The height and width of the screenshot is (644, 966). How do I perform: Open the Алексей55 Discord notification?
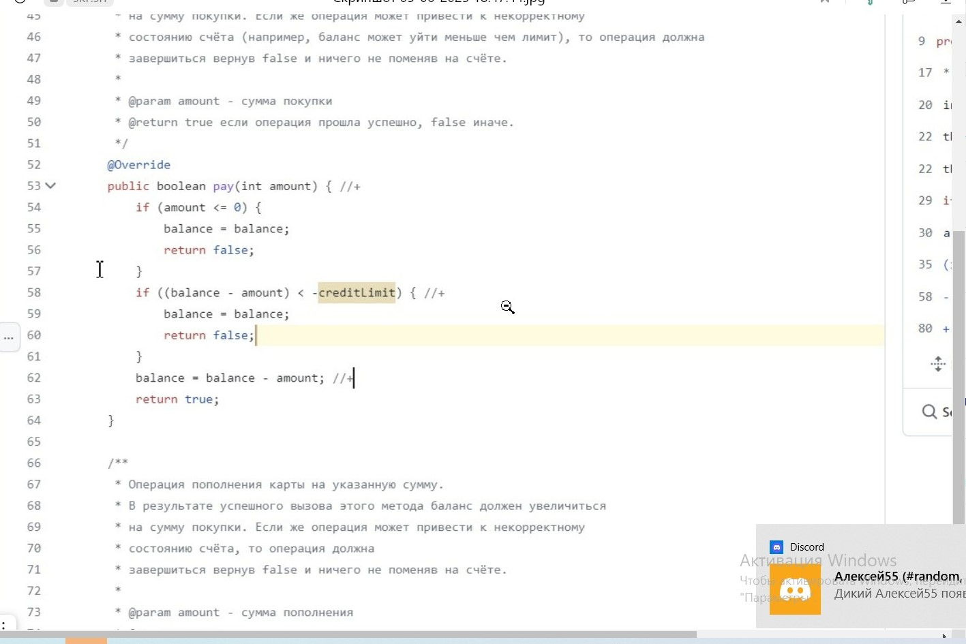coord(899,576)
